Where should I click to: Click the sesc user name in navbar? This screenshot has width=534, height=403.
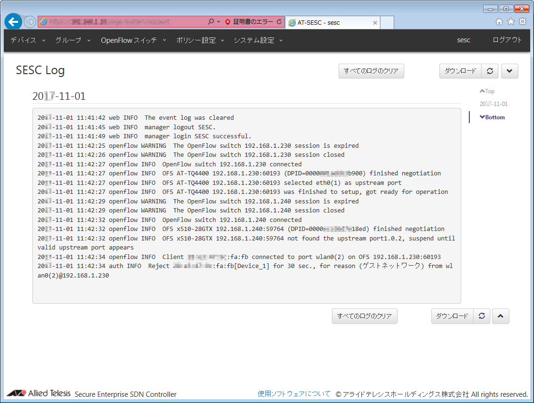[464, 40]
